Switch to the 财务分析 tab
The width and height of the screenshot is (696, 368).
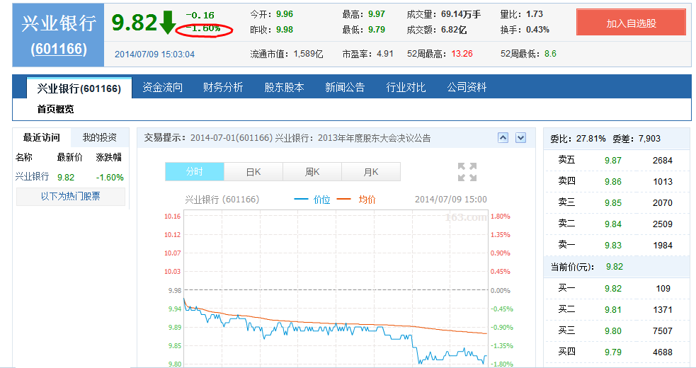click(223, 88)
